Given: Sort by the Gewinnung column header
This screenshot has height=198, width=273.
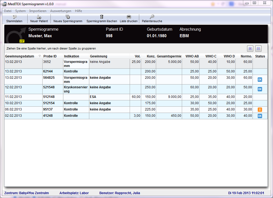Looking at the screenshot, I should click(109, 56).
